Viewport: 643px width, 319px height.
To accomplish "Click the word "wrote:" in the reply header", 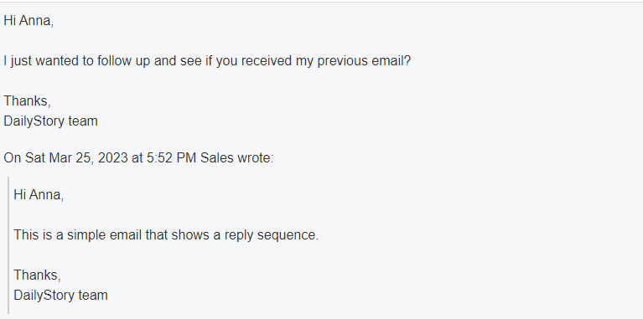I will [x=255, y=158].
